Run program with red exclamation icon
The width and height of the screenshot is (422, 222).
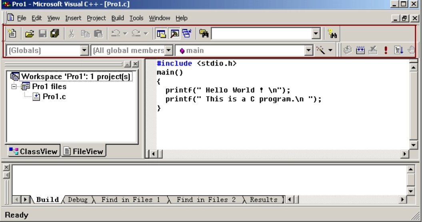click(386, 51)
